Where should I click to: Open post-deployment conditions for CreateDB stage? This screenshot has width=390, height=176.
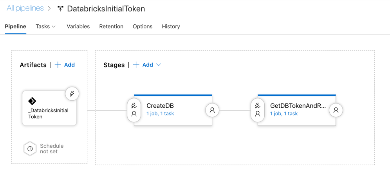click(x=212, y=110)
